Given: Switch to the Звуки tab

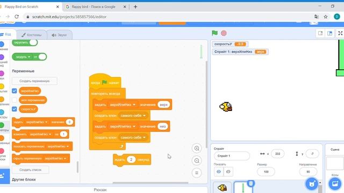Looking at the screenshot, I should pos(59,35).
